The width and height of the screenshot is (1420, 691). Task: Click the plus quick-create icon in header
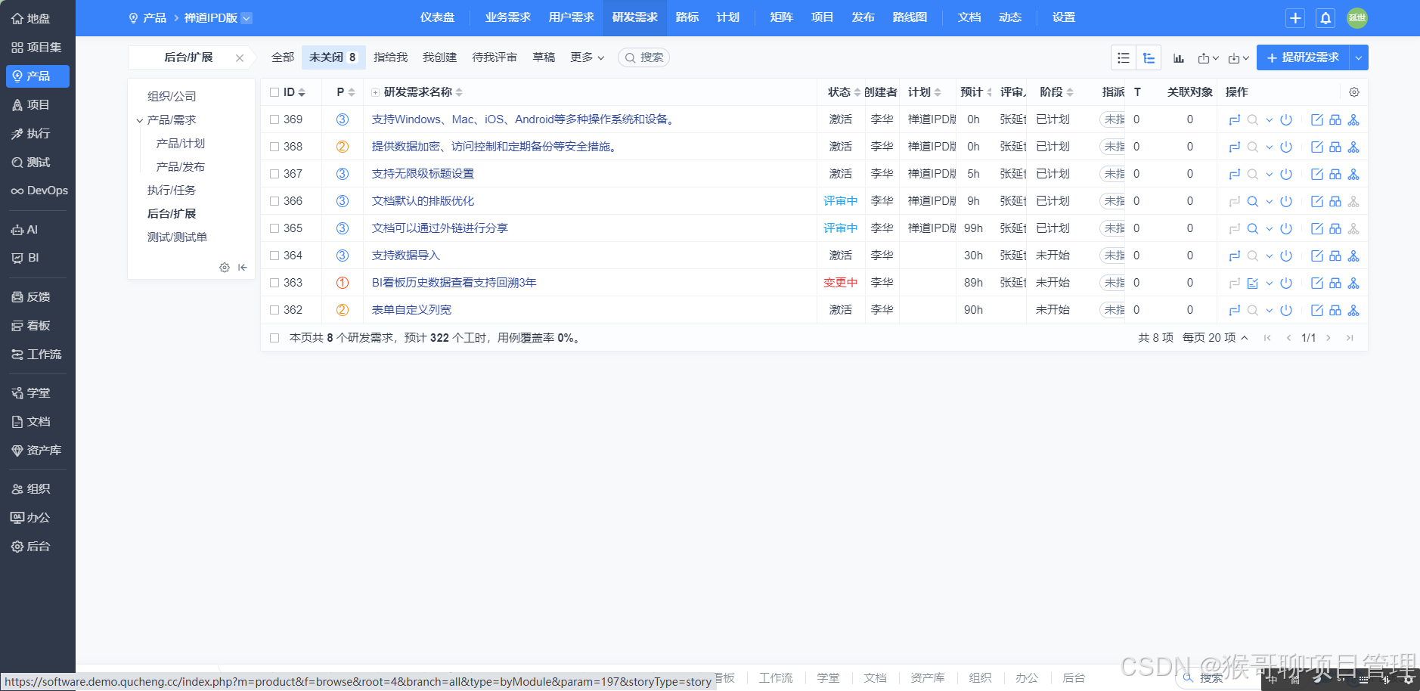[x=1295, y=18]
